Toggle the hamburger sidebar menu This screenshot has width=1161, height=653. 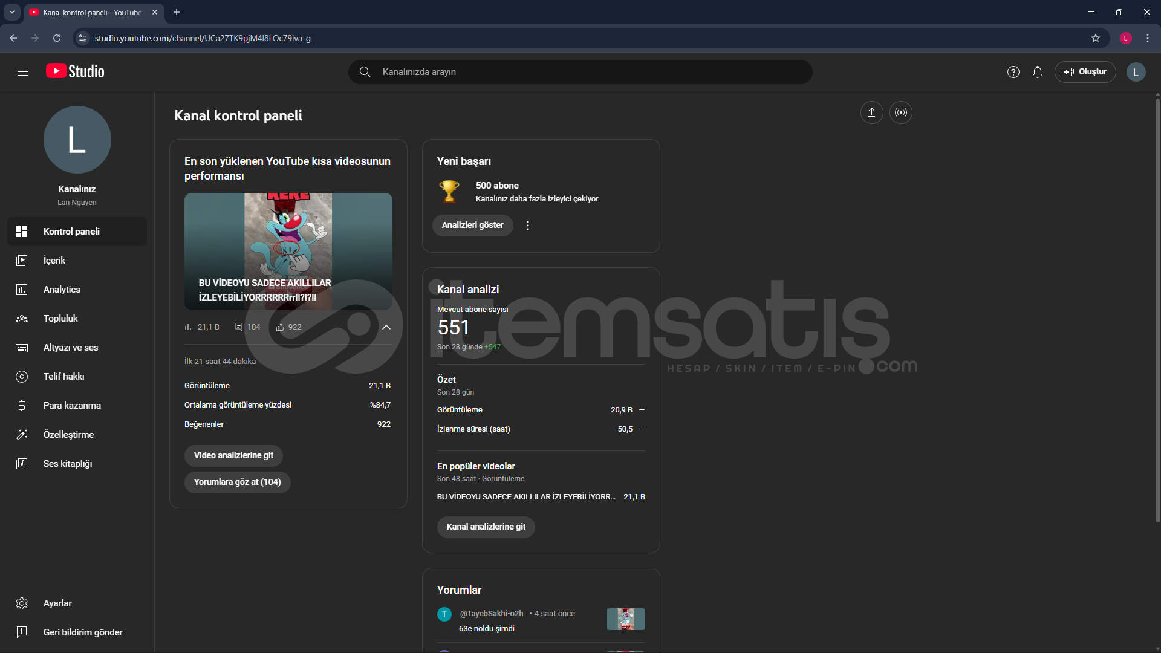tap(23, 72)
